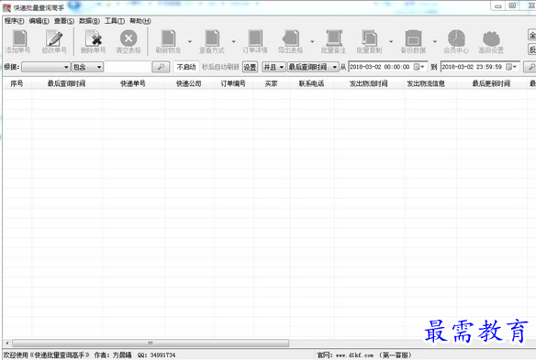The height and width of the screenshot is (360, 536).
Task: Expand the dropdown arrow beside 批量复制
Action: click(391, 41)
